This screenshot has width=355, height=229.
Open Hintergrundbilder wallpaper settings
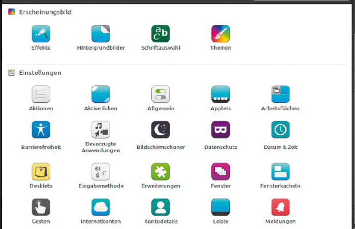pyautogui.click(x=101, y=34)
